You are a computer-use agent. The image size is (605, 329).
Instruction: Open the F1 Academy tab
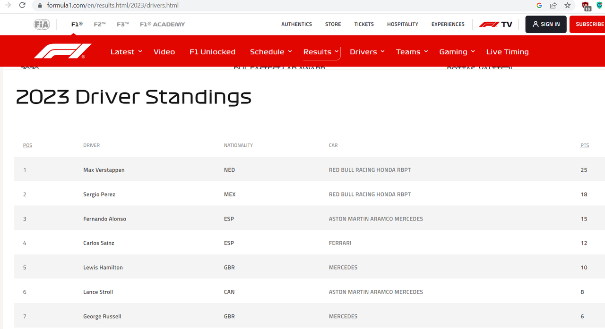tap(162, 24)
